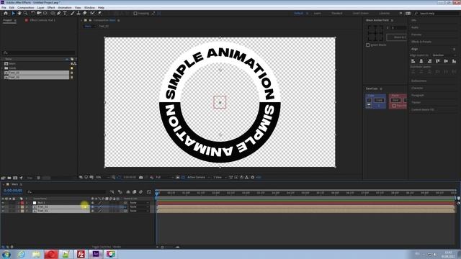
Task: Click the timeline timecode field
Action: 13,191
